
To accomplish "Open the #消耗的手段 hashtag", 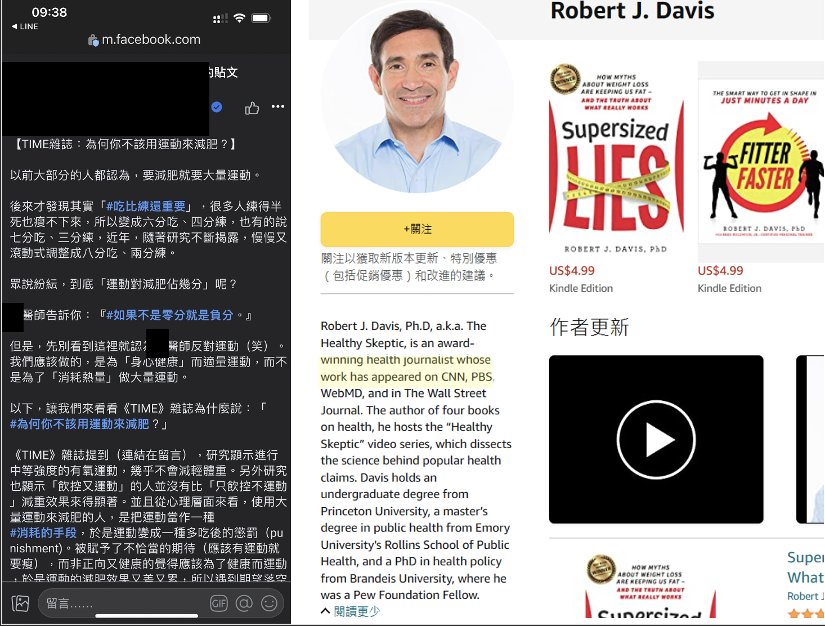I will pyautogui.click(x=43, y=533).
